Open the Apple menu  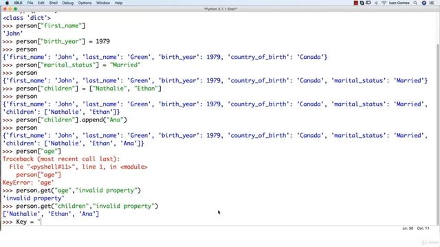(x=7, y=3)
